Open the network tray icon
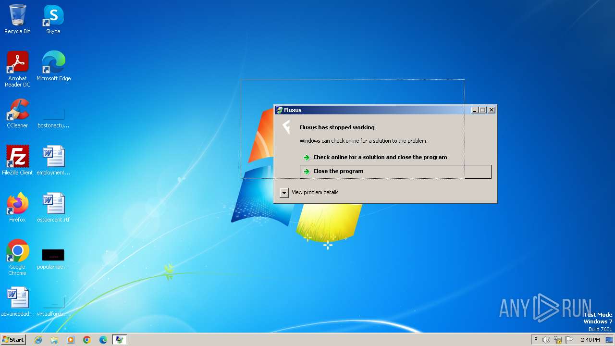The height and width of the screenshot is (346, 615). (x=558, y=340)
